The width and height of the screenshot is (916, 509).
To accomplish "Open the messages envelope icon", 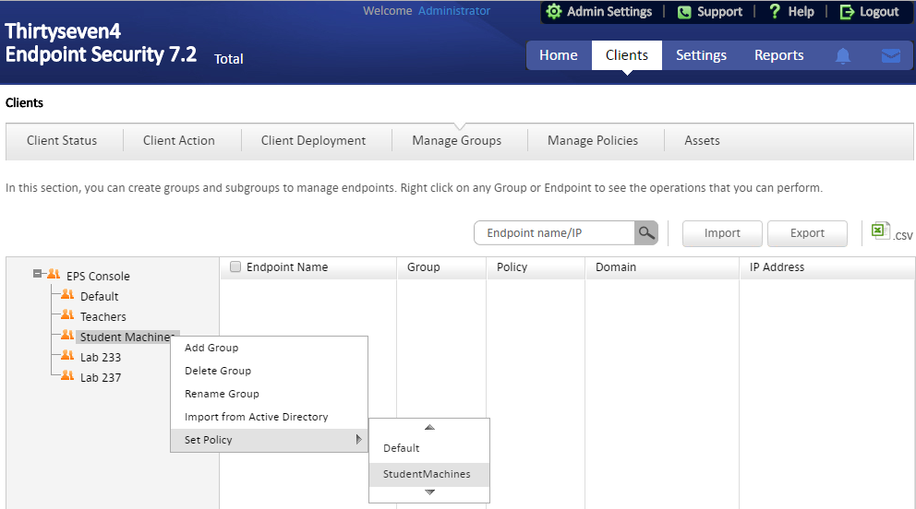I will [891, 56].
